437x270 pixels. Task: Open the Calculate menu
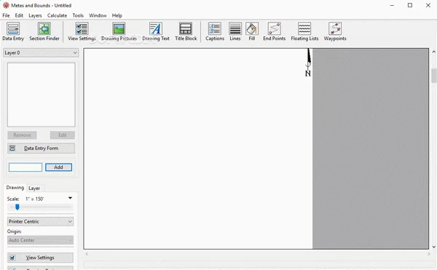57,15
